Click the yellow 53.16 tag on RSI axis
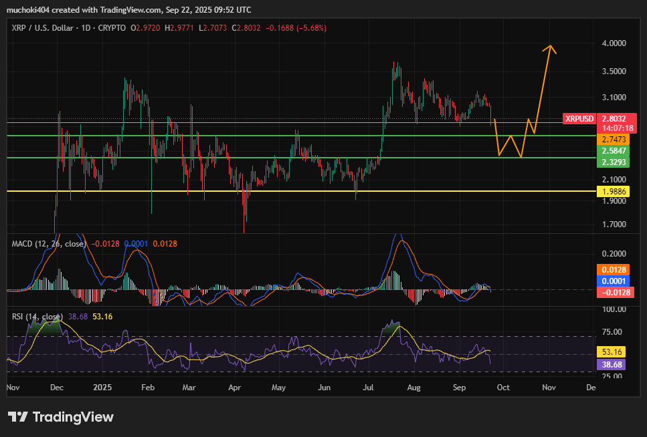Screen dimensions: 647x437 tap(612, 351)
